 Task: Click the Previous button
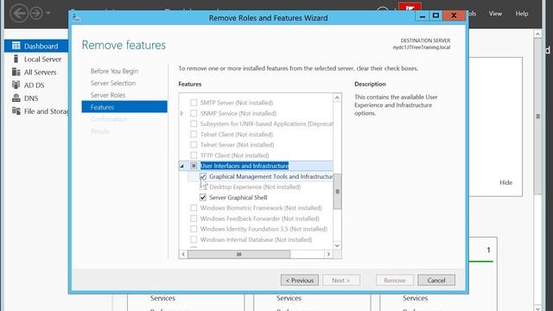(300, 280)
